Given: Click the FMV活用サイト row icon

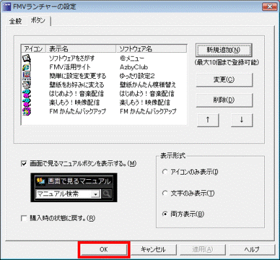Looking at the screenshot, I should click(27, 67).
